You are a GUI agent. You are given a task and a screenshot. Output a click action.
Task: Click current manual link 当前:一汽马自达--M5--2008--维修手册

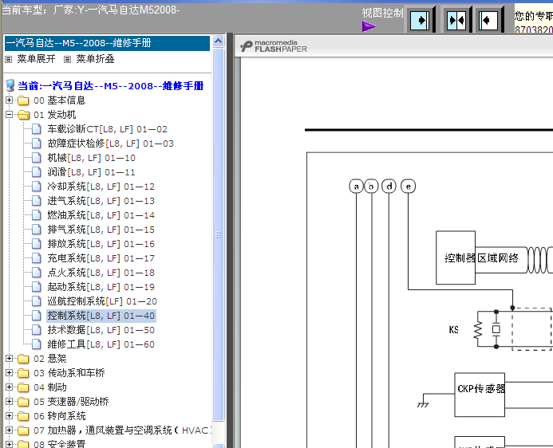click(110, 86)
